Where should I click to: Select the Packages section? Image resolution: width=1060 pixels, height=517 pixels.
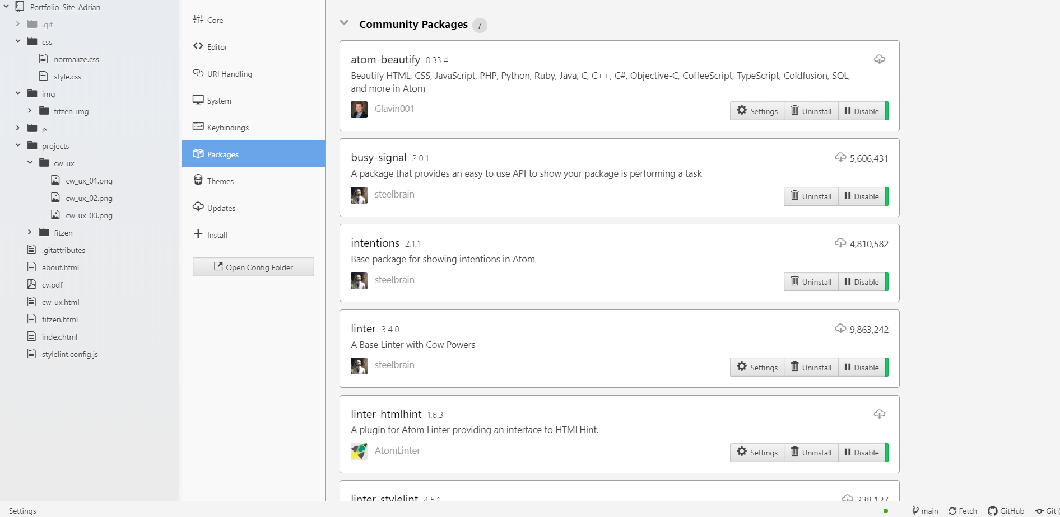[x=253, y=154]
